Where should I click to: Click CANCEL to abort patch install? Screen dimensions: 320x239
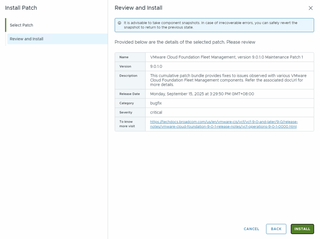pyautogui.click(x=251, y=229)
